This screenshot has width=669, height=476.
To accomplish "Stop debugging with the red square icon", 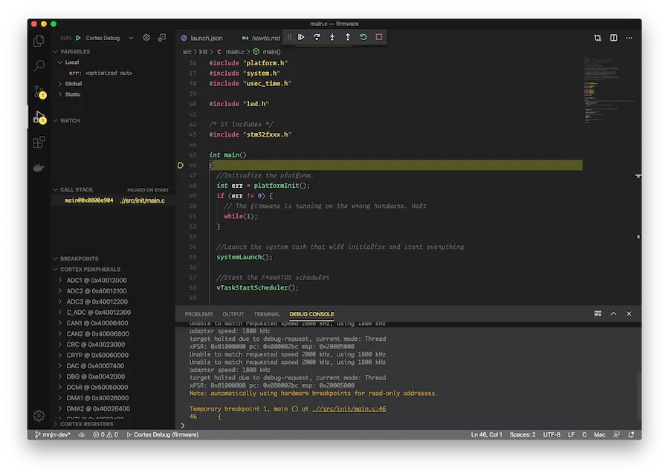I will pos(379,37).
